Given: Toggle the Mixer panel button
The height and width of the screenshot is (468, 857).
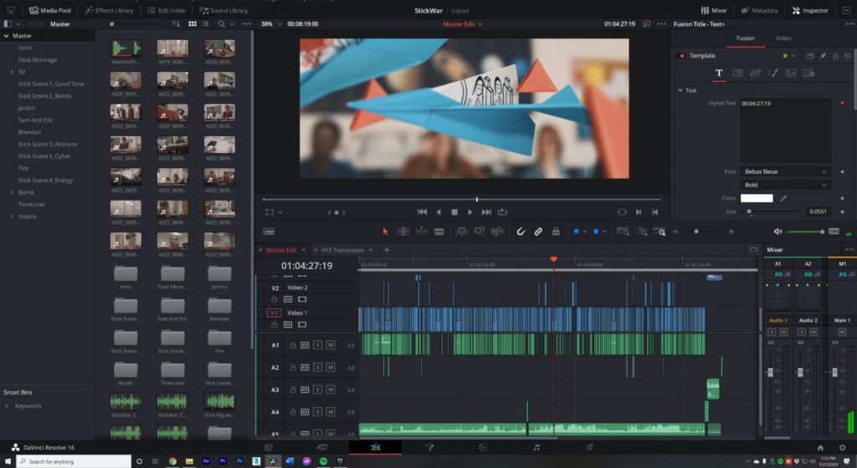Looking at the screenshot, I should coord(714,10).
